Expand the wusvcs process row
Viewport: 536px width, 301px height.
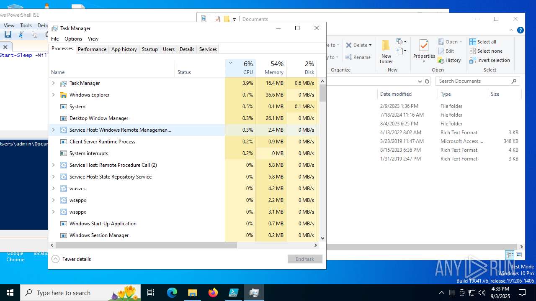(53, 189)
